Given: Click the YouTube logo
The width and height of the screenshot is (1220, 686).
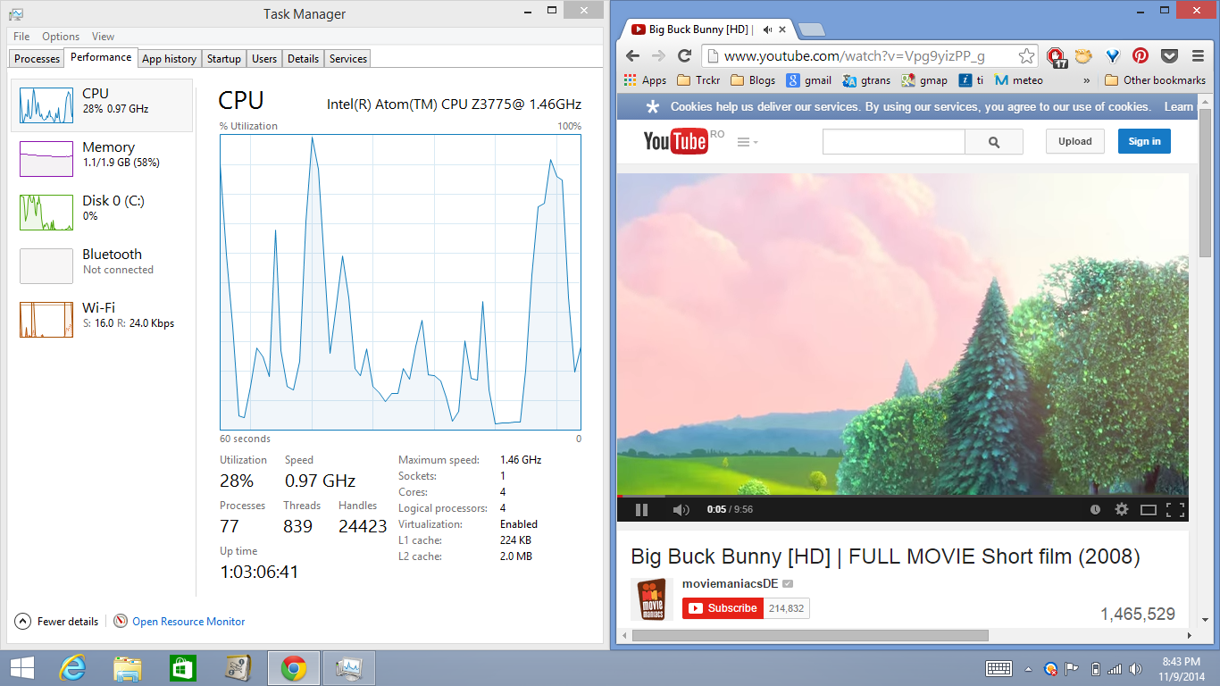Looking at the screenshot, I should pyautogui.click(x=676, y=141).
